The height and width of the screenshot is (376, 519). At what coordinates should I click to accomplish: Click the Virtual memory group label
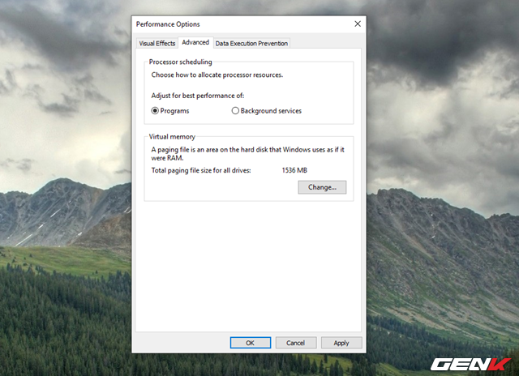click(x=172, y=137)
